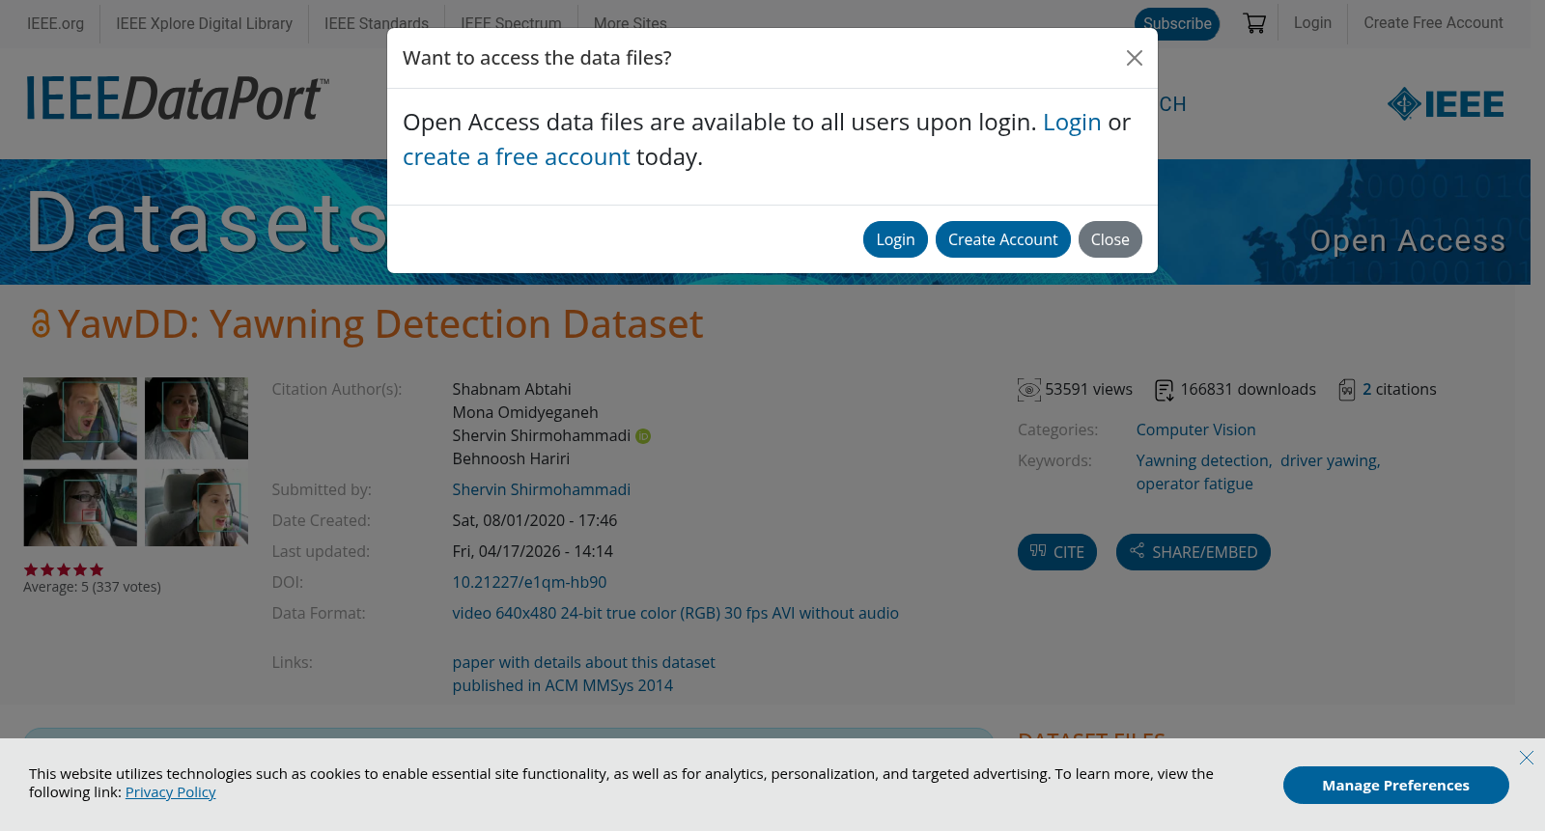The height and width of the screenshot is (831, 1545).
Task: Open 'paper with details about this dataset'
Action: coord(583,663)
